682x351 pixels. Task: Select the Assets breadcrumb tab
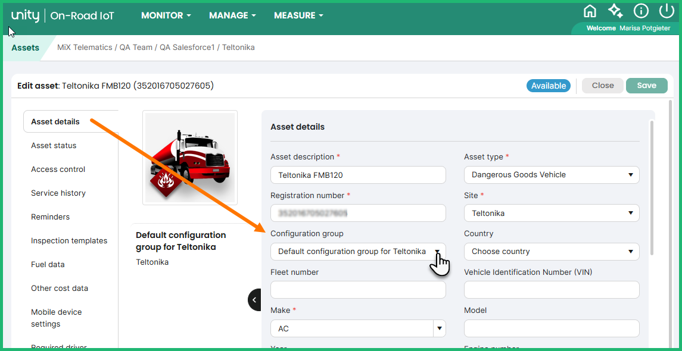pyautogui.click(x=25, y=48)
